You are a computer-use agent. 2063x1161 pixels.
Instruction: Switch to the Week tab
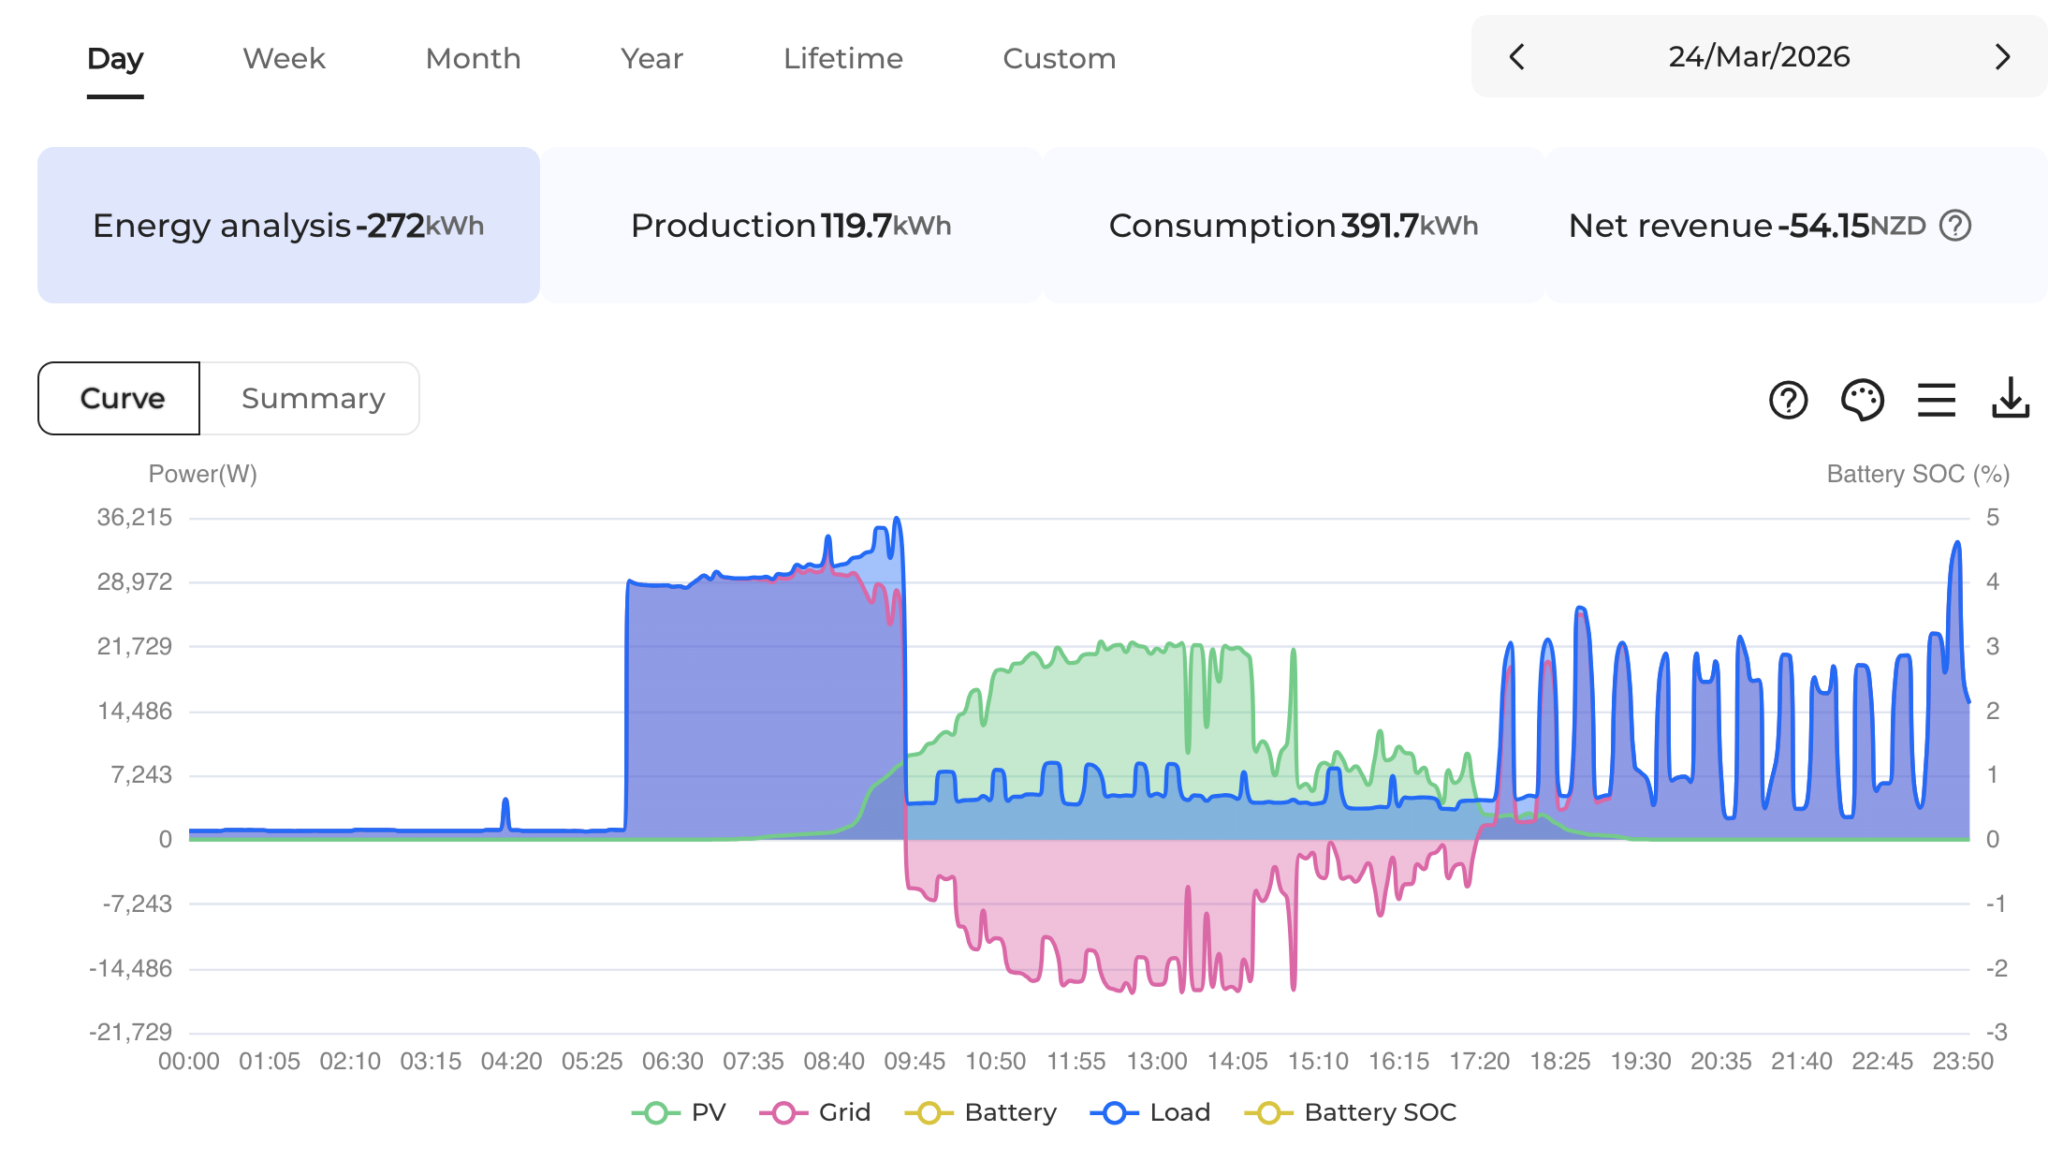pos(284,59)
